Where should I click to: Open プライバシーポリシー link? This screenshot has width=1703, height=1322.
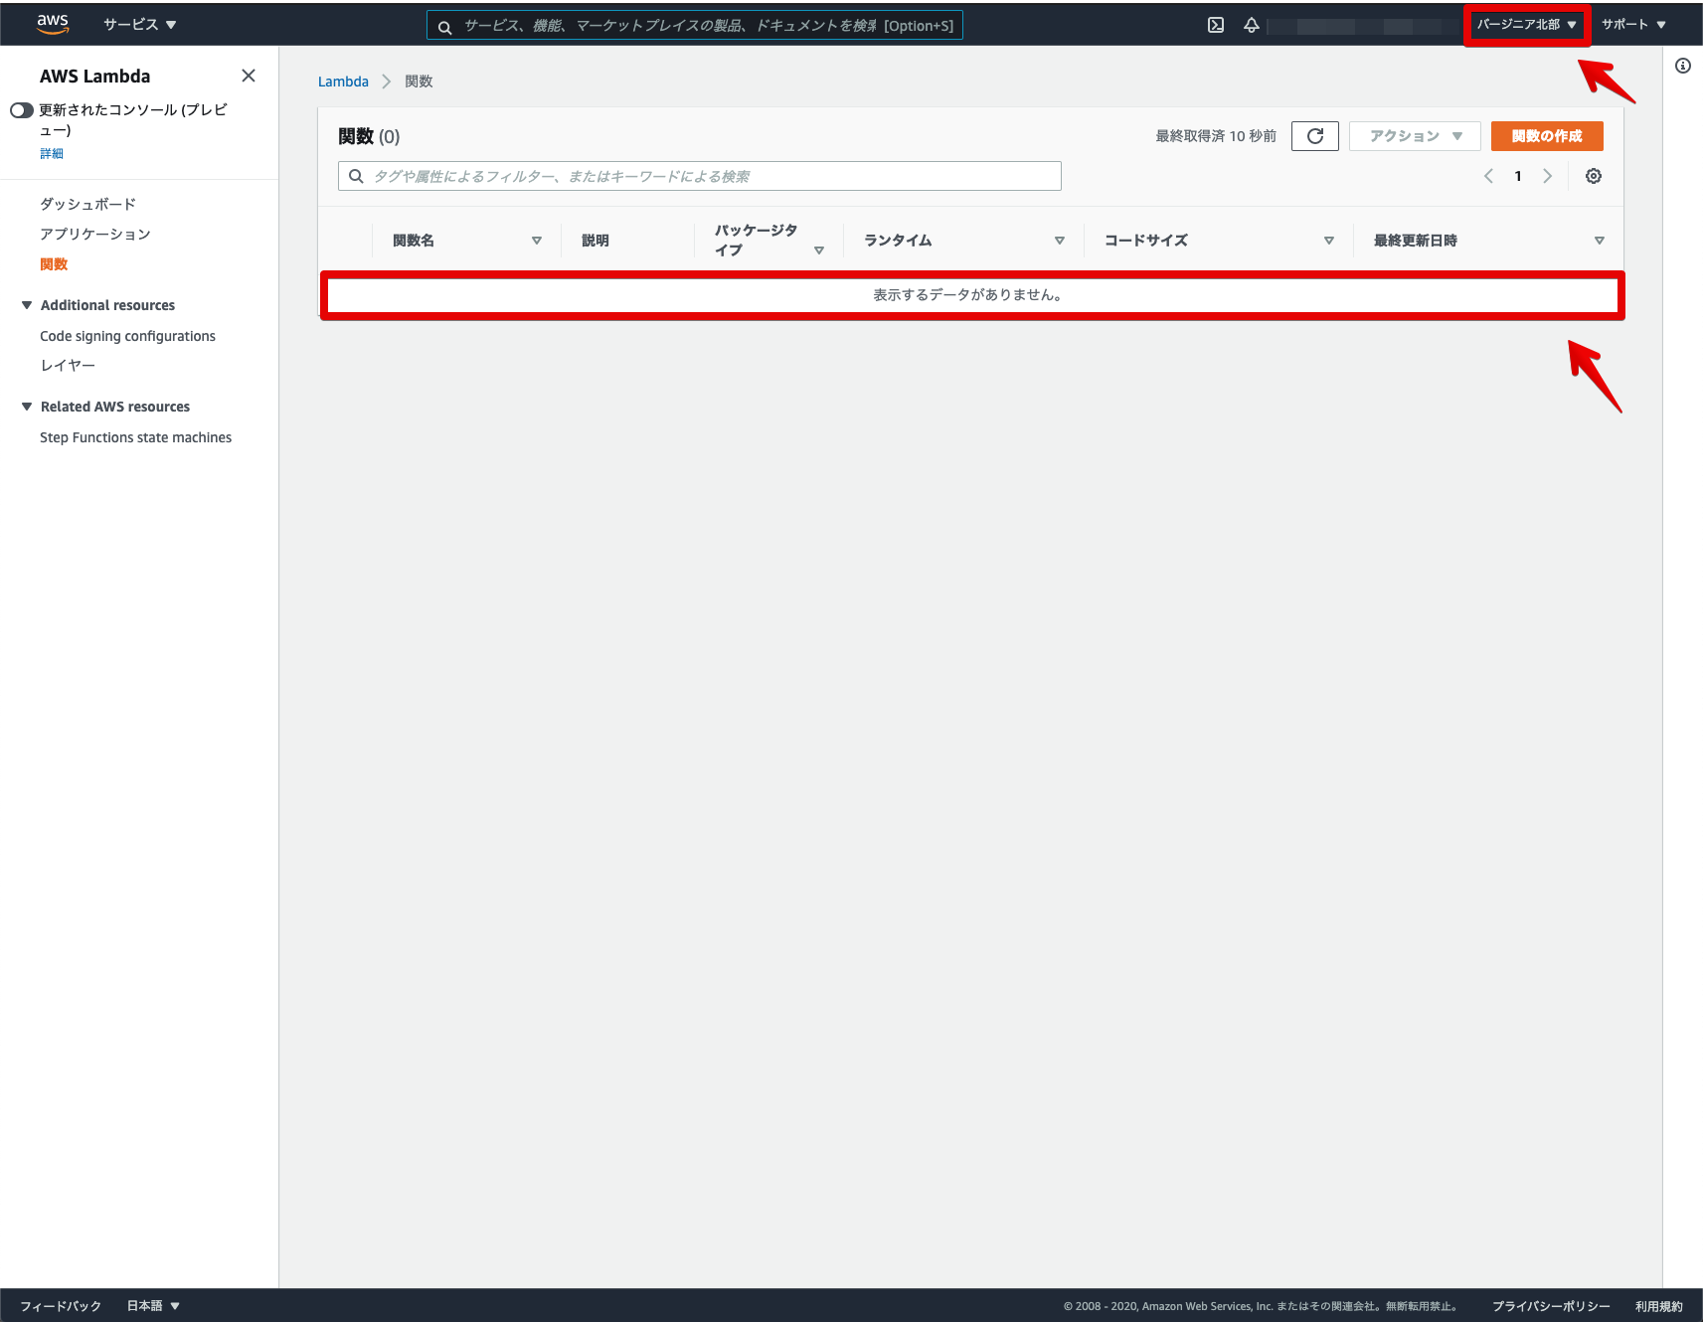click(1551, 1306)
